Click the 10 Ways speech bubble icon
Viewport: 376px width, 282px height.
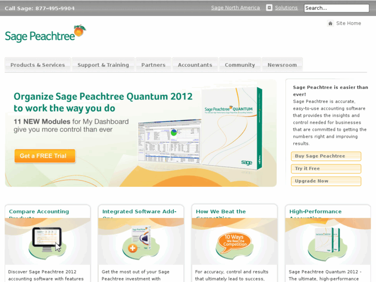[235, 242]
